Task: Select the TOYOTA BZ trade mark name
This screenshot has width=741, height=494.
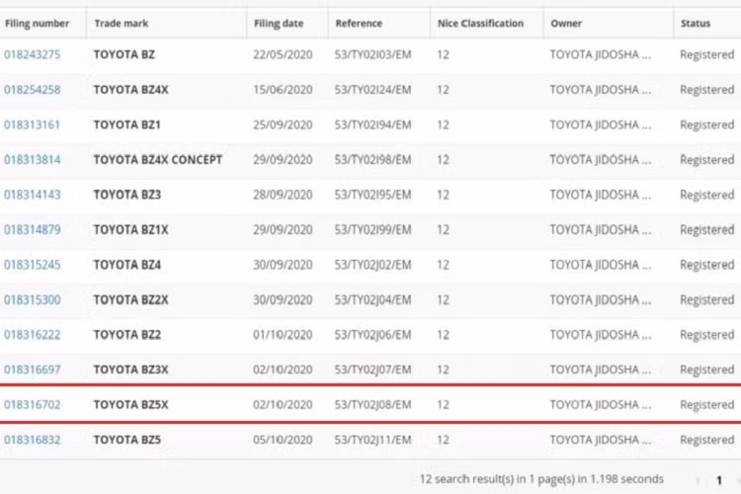Action: pos(124,55)
